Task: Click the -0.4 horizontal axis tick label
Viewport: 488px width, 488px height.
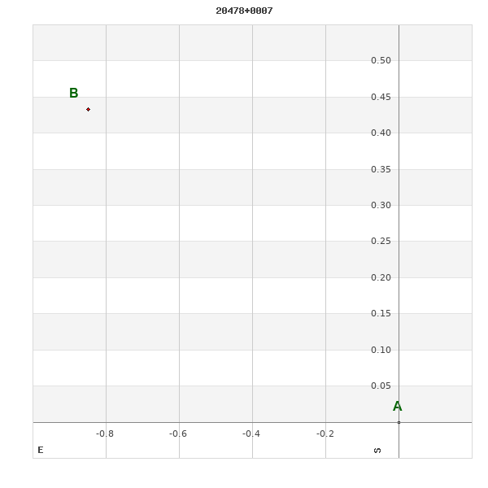Action: [x=251, y=434]
